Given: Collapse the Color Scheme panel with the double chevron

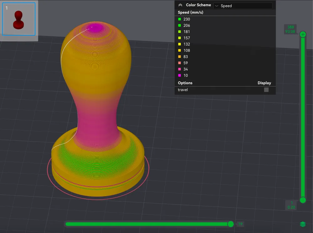Looking at the screenshot, I should (180, 5).
